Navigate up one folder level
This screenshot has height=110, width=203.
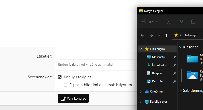pyautogui.click(x=166, y=35)
